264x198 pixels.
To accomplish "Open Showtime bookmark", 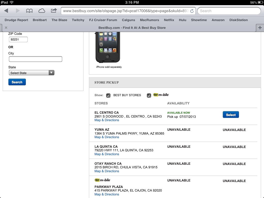I will pos(199,20).
